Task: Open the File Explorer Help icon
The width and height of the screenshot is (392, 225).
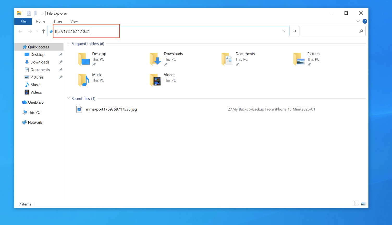Action: tap(365, 21)
